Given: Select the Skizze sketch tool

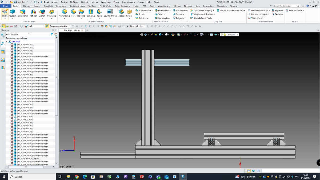Looking at the screenshot, I should (5, 13).
